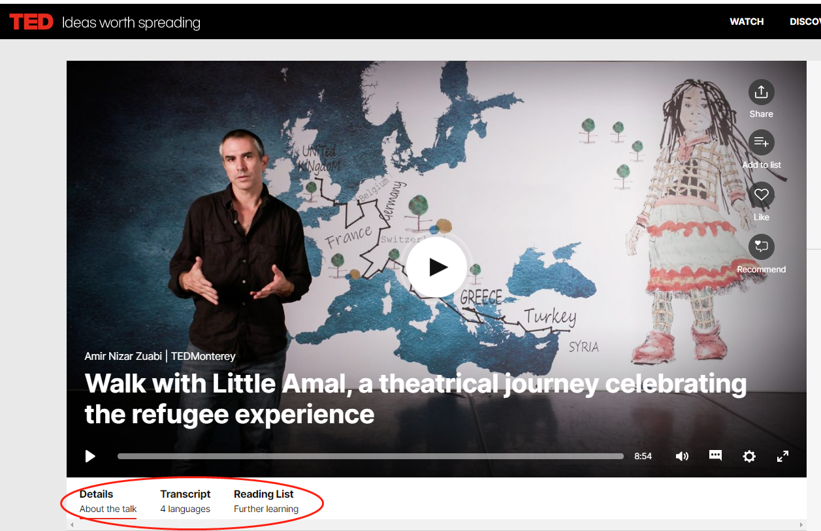Viewport: 821px width, 531px height.
Task: Click the Add to list icon
Action: [x=761, y=142]
